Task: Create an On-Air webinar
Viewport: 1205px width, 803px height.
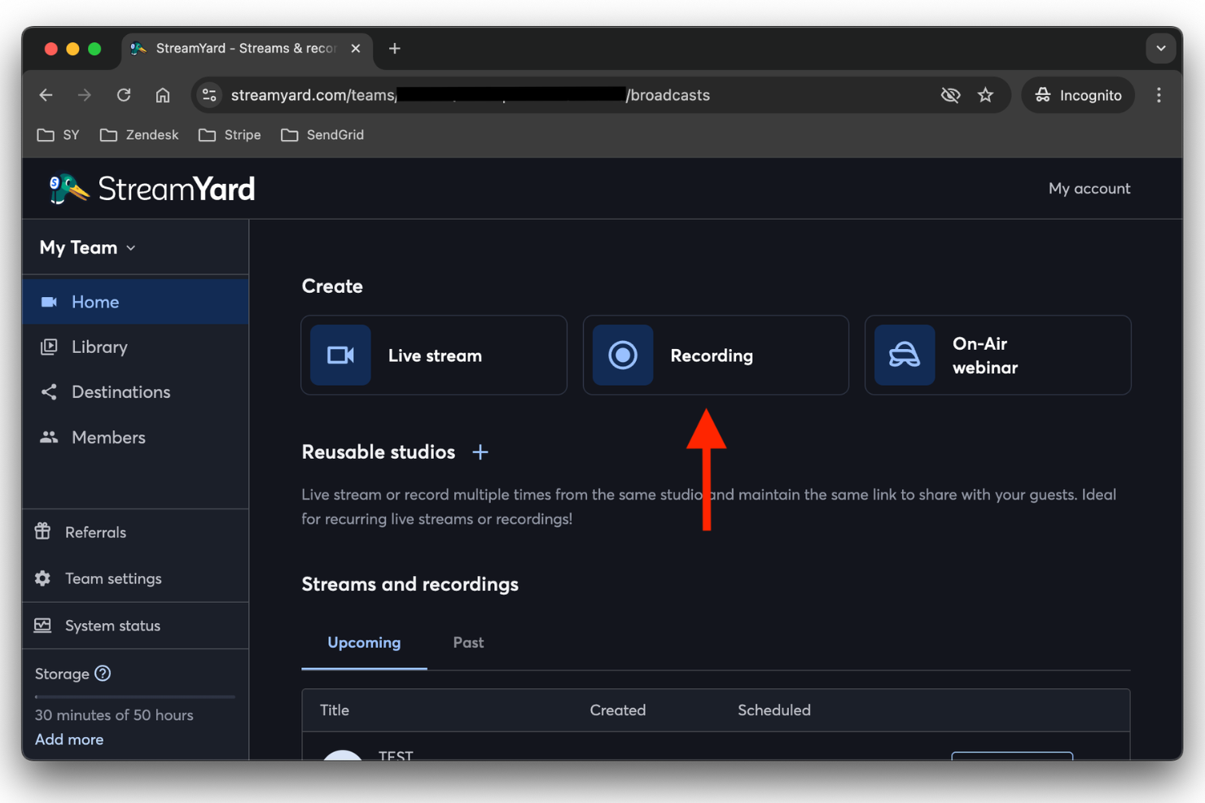Action: pyautogui.click(x=997, y=356)
